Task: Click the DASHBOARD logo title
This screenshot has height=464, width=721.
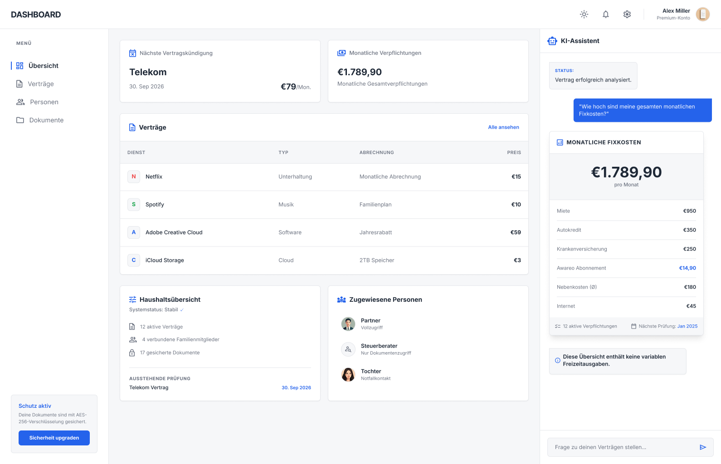Action: point(36,14)
